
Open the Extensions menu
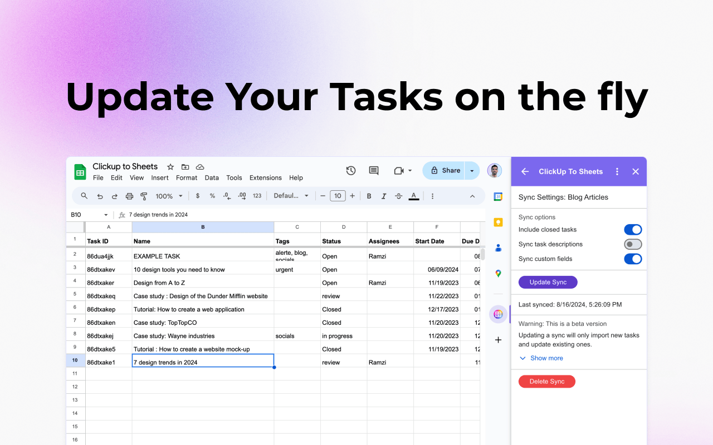[x=266, y=178]
